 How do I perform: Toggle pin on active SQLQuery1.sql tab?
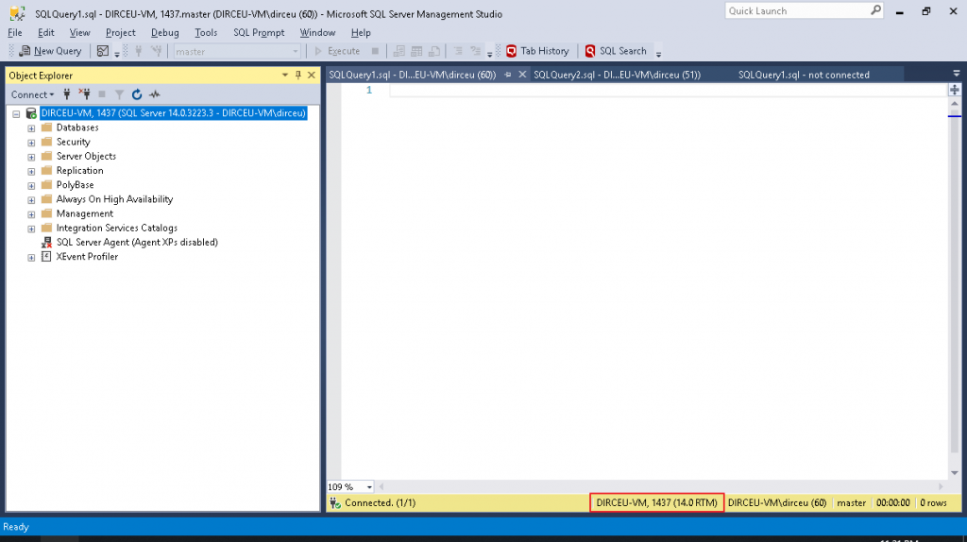(507, 75)
